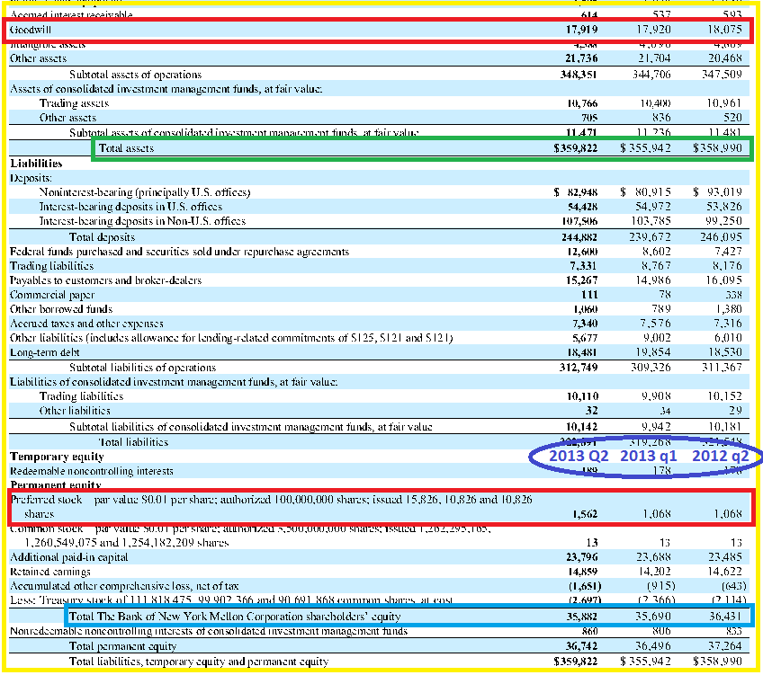Select the Total deposits label
The height and width of the screenshot is (675, 763).
(102, 237)
